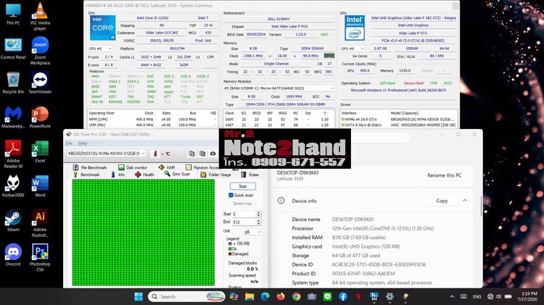This screenshot has height=305, width=544.
Task: Open GPU #0 selector in HWiNFO
Action: [x=353, y=49]
